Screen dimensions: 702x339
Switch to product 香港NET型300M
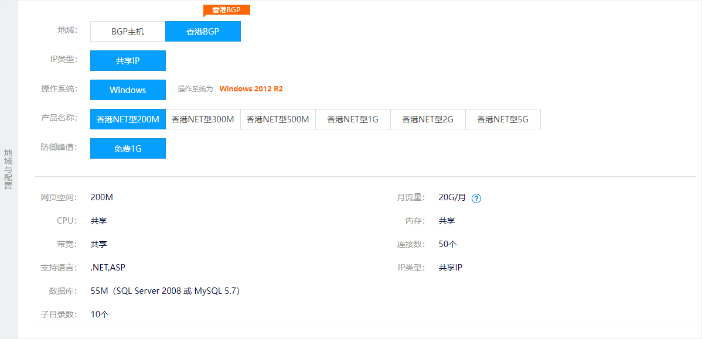click(203, 119)
